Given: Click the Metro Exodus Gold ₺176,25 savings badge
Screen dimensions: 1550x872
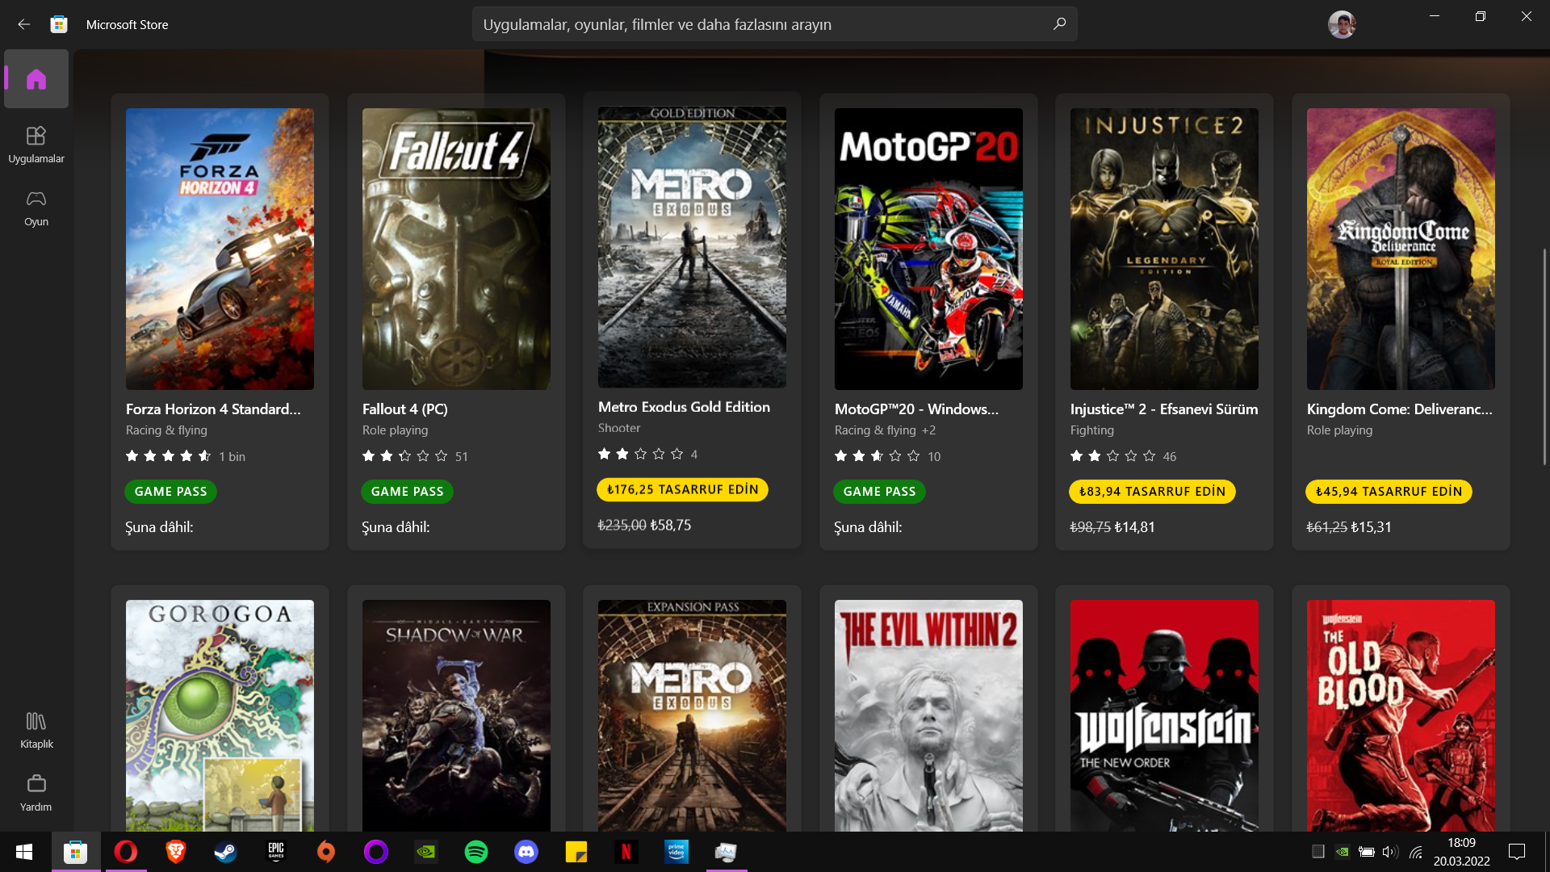Looking at the screenshot, I should tap(682, 489).
